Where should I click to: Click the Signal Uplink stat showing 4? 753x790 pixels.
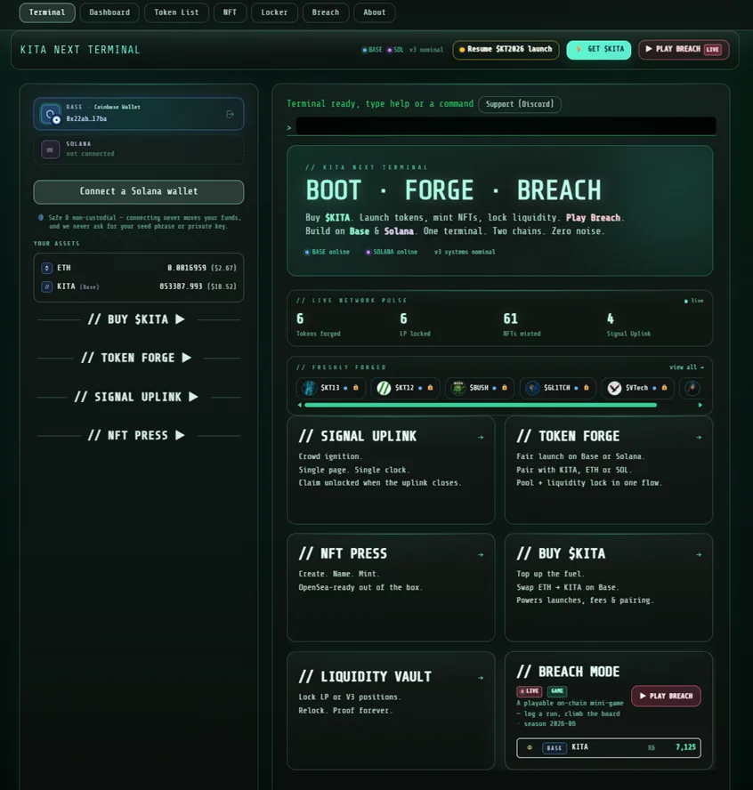628,324
